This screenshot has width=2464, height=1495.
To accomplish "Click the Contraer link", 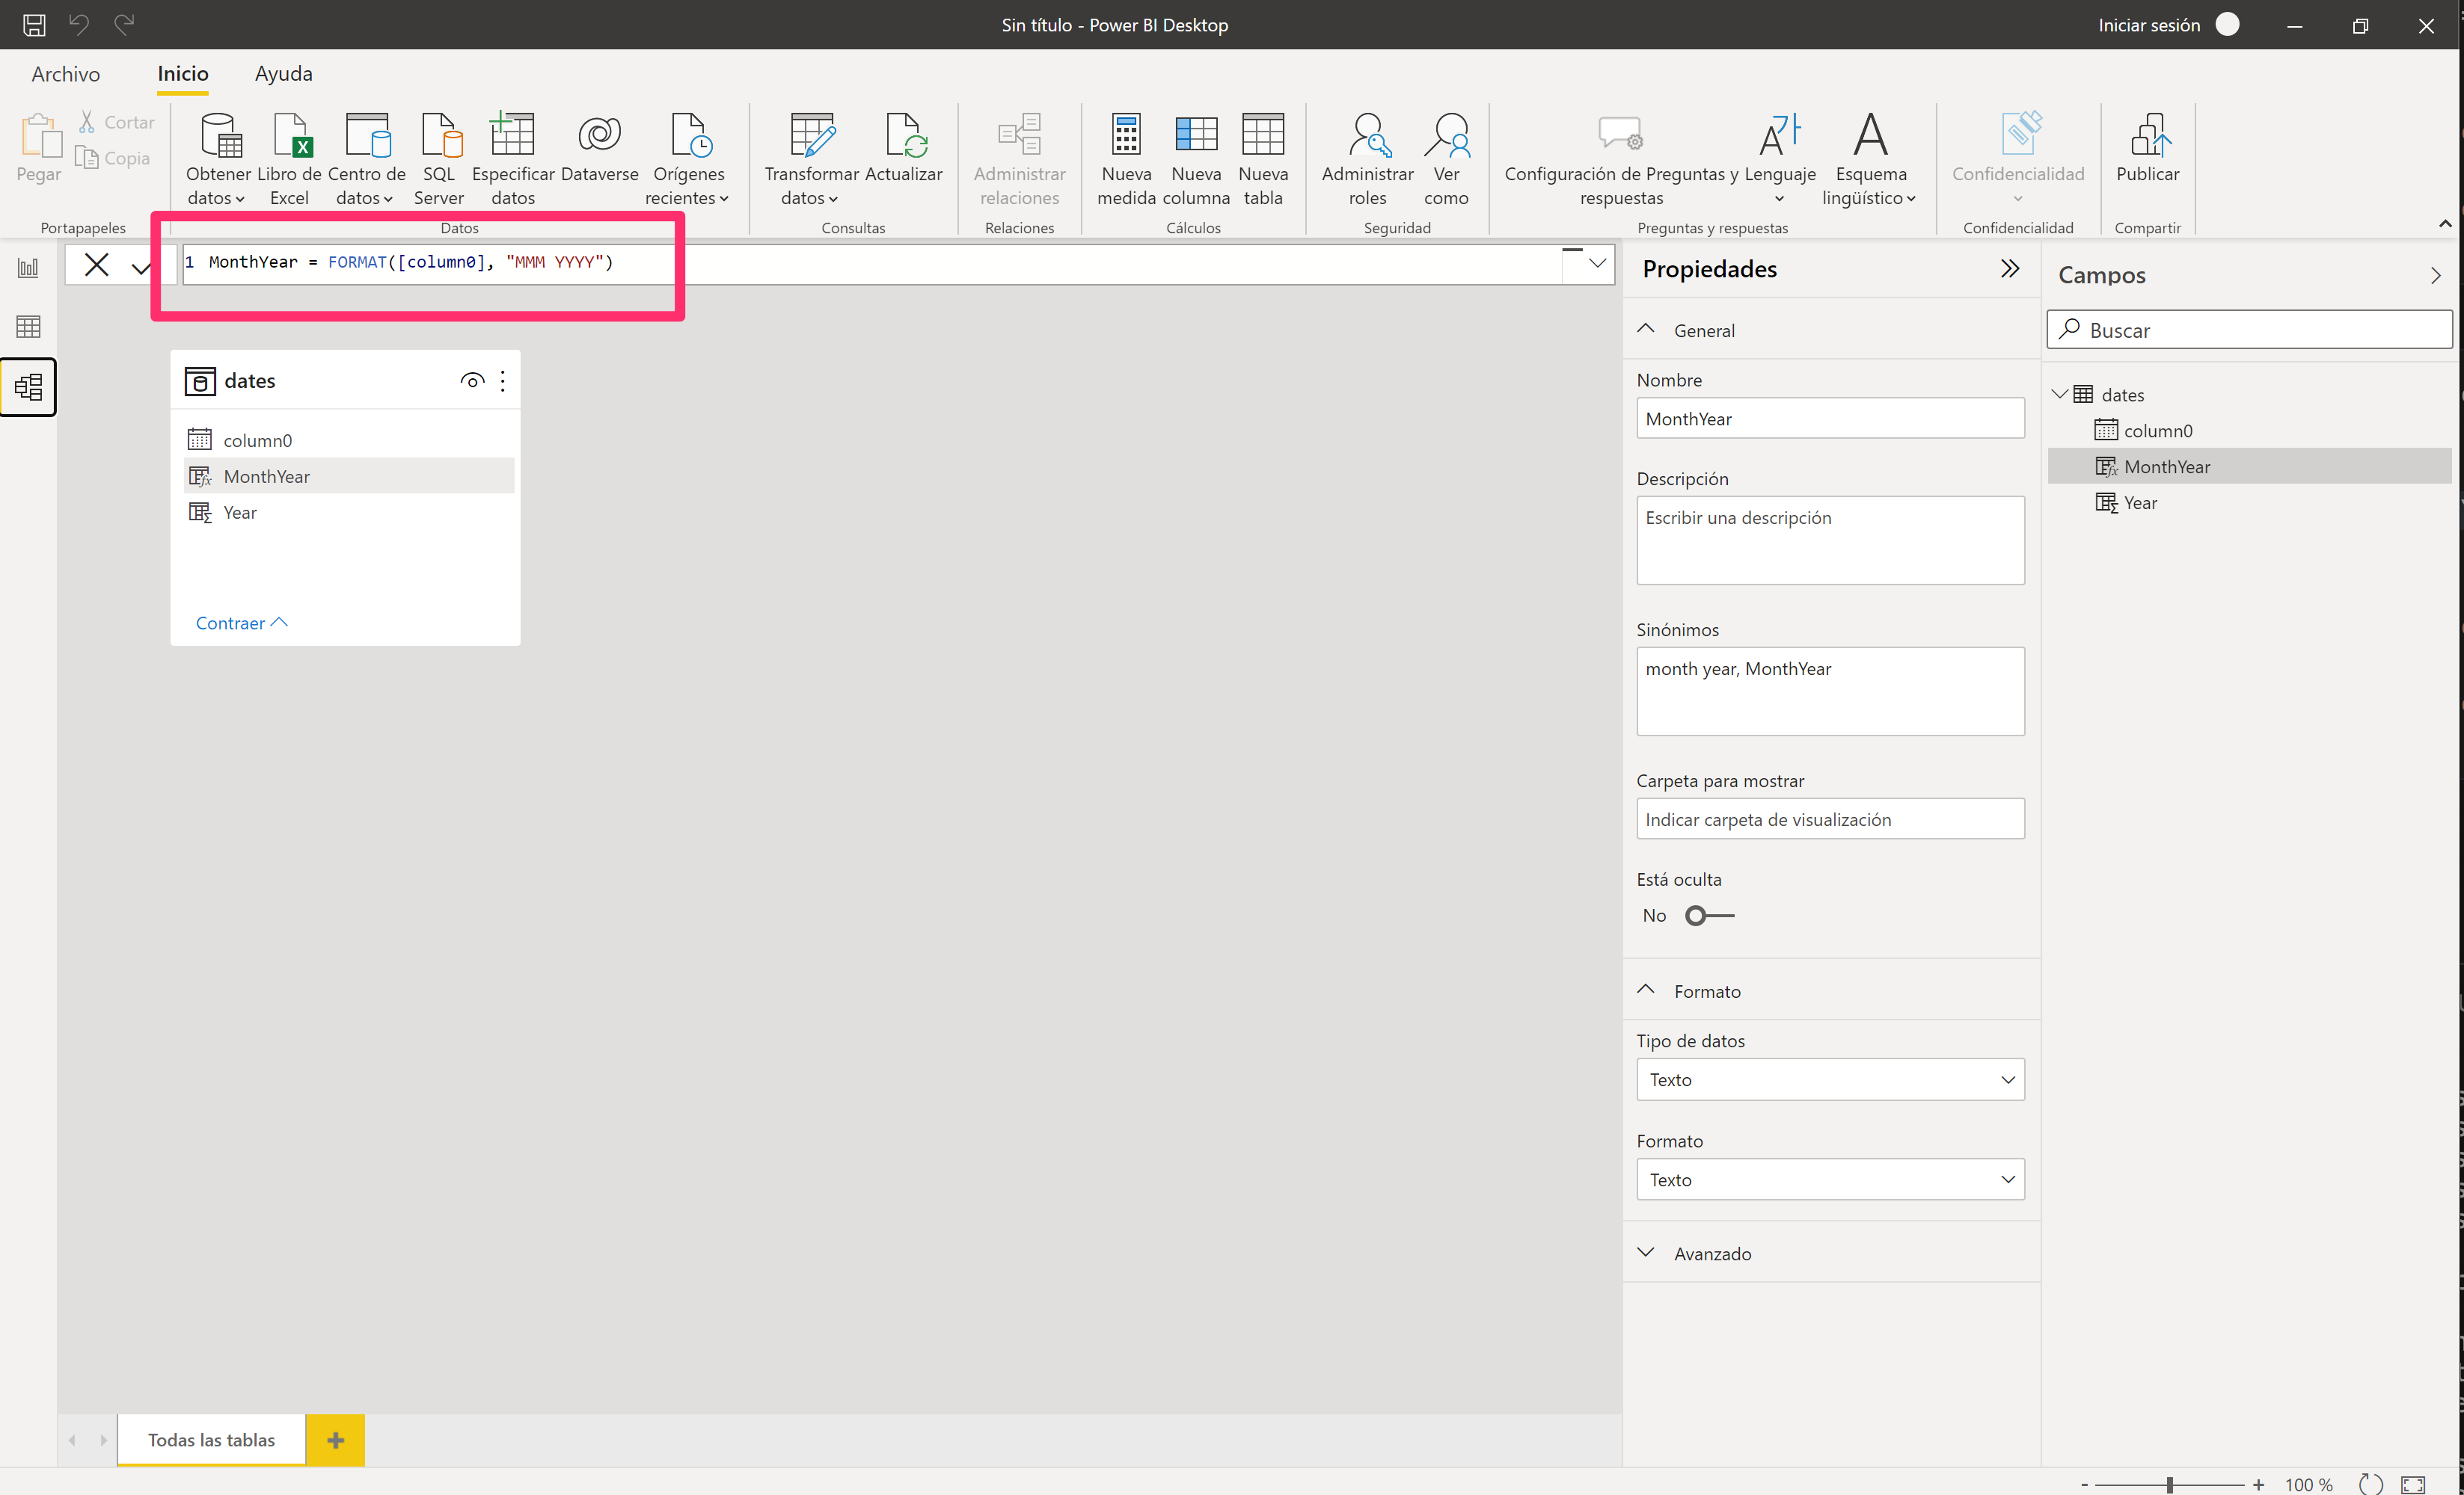I will [241, 623].
